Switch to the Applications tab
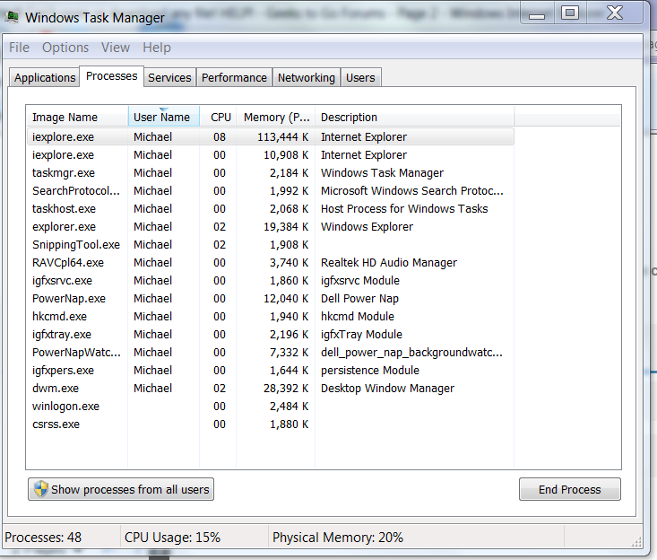657x560 pixels. coord(45,77)
